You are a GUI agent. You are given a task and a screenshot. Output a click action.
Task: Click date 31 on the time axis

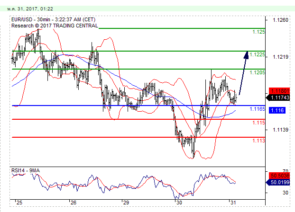click(x=232, y=202)
